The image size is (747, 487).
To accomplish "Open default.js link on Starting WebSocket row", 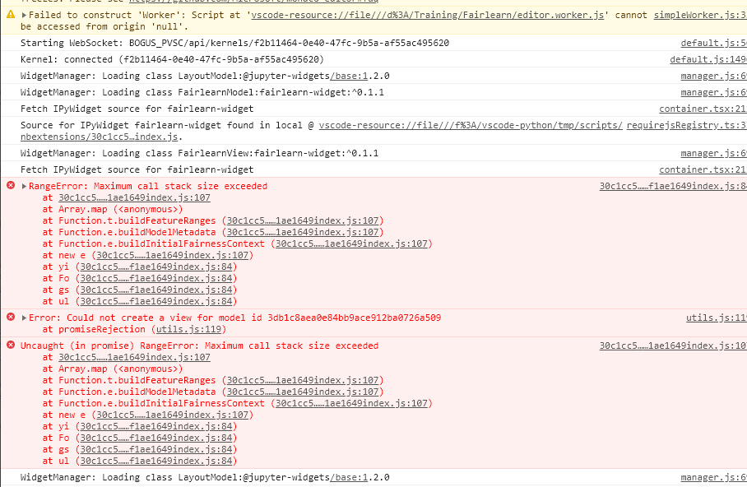I will pos(713,44).
